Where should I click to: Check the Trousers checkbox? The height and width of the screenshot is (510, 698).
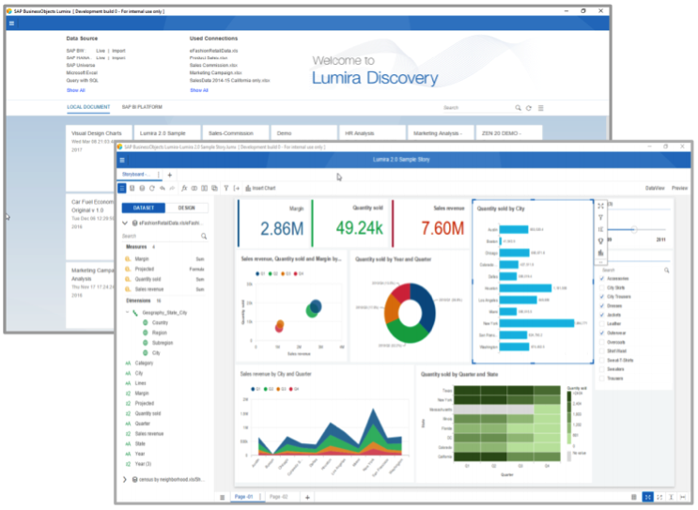coord(602,379)
